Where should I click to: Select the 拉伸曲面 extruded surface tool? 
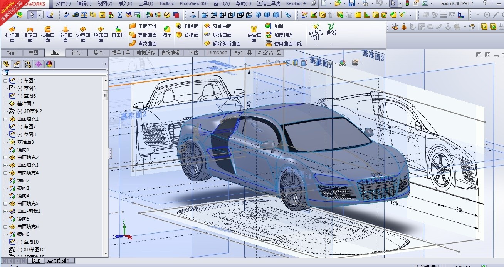tap(12, 34)
